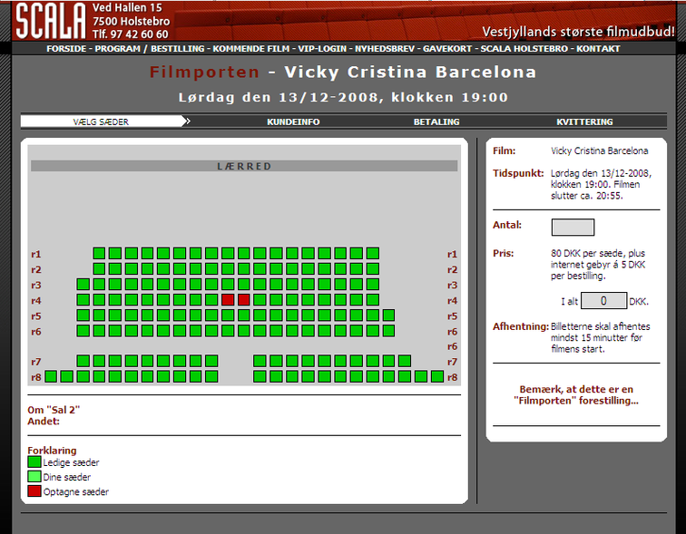Screen dimensions: 686x534
Task: Pick the leftmost seat in row r2
Action: pos(99,268)
